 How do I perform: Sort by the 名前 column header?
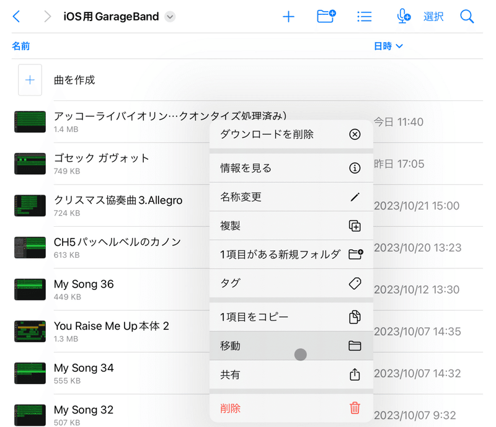pos(21,46)
